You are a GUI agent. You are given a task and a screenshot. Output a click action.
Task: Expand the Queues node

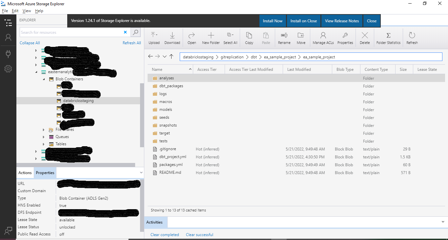pos(44,137)
